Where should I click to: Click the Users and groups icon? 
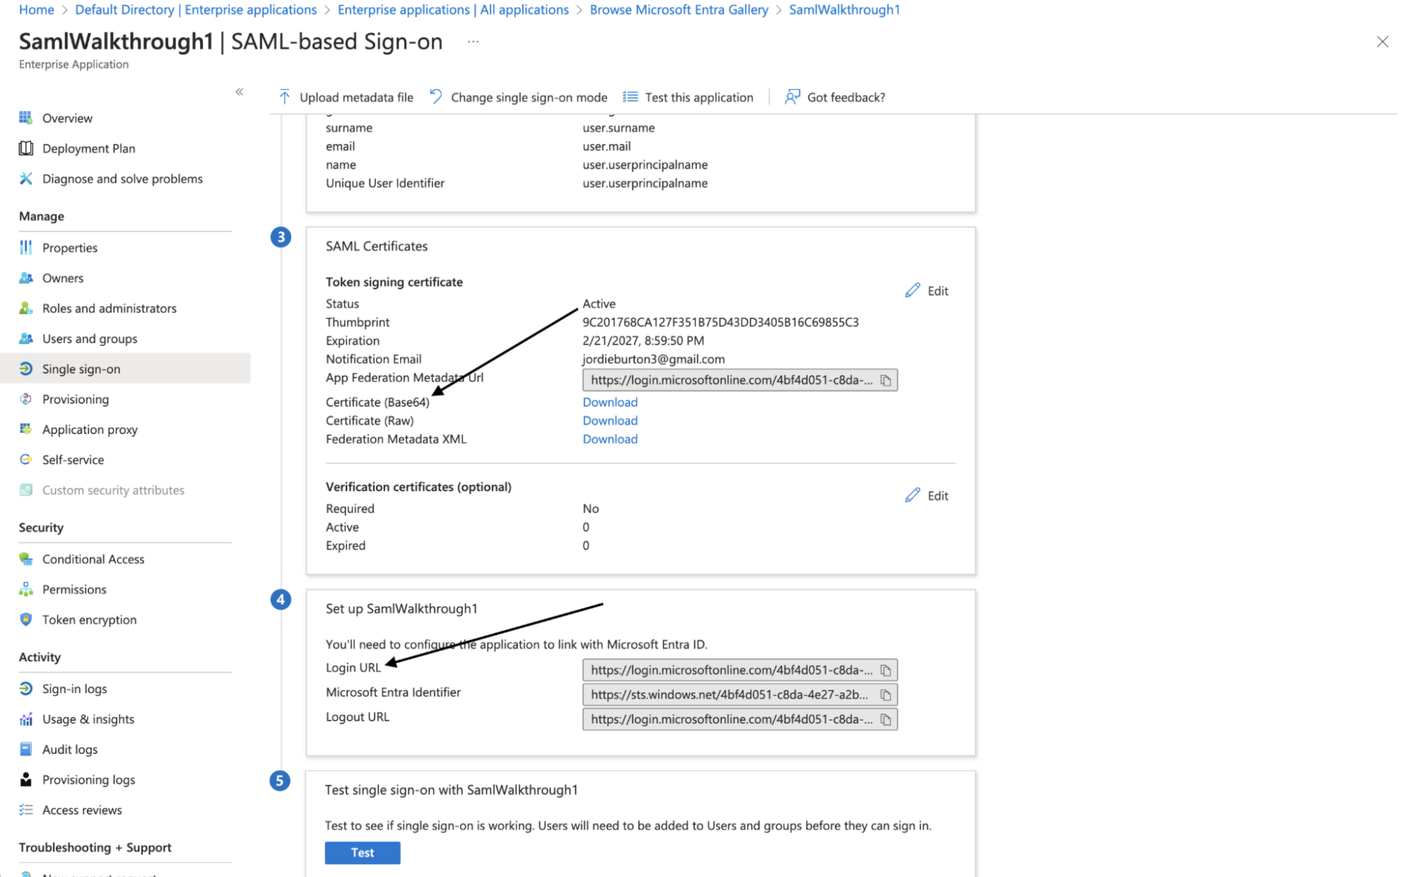click(x=25, y=339)
